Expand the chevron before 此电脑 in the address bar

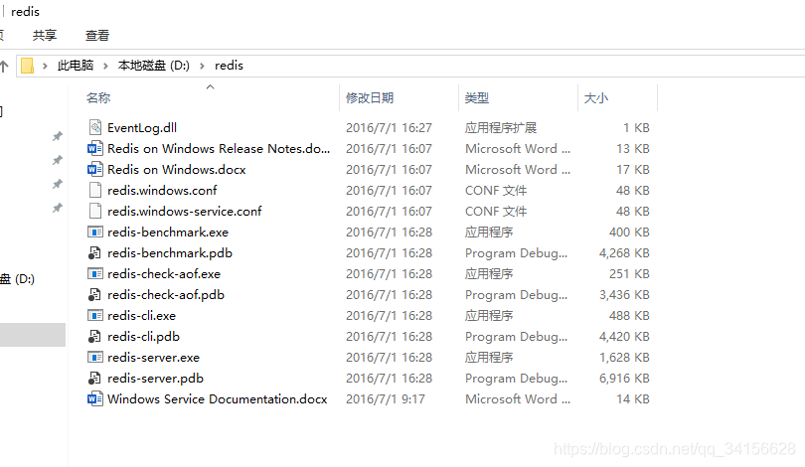click(45, 66)
